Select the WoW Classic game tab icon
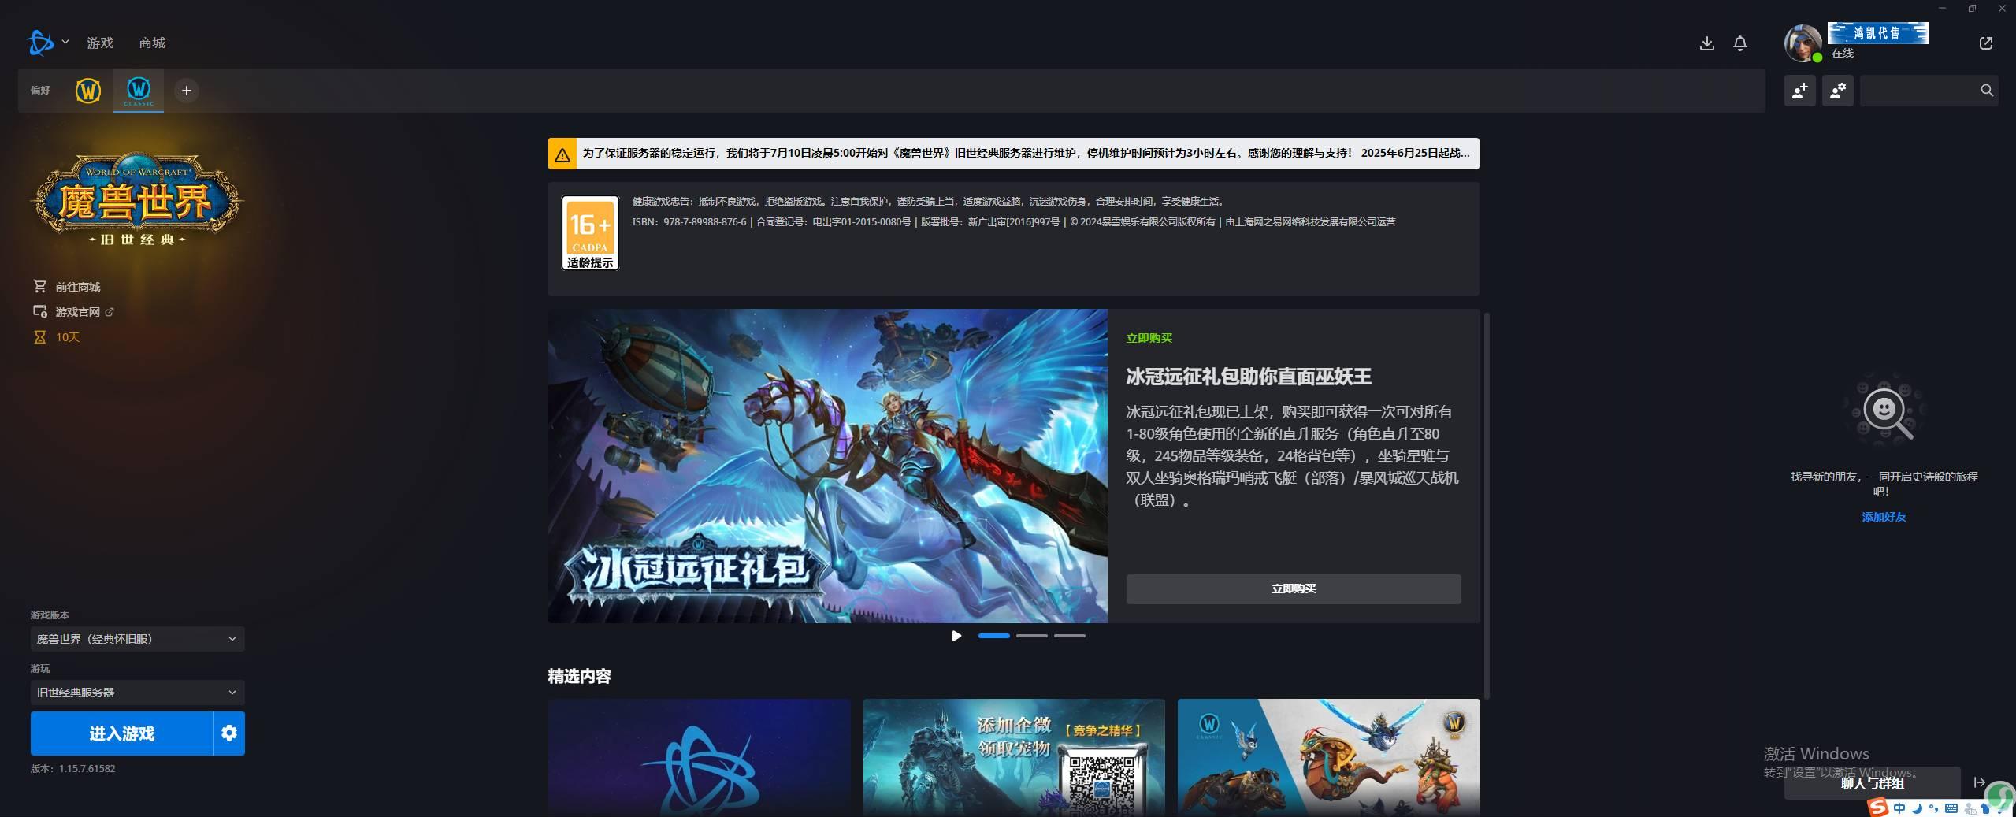 tap(139, 90)
